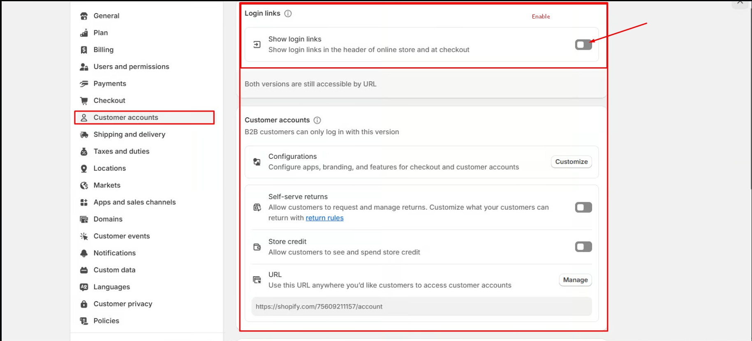This screenshot has height=341, width=752.
Task: Click the Notifications bell icon
Action: 84,253
